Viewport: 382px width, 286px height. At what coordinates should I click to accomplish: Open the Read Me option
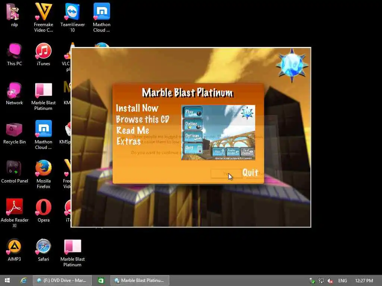133,130
